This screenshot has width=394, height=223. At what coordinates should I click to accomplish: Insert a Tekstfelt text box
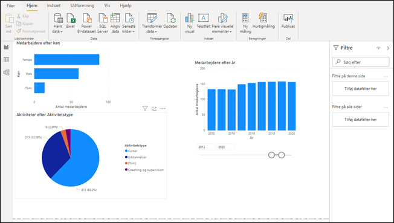click(x=204, y=21)
